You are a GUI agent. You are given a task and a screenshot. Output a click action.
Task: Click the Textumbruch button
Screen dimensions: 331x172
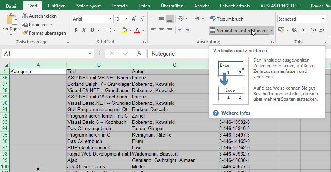point(227,19)
